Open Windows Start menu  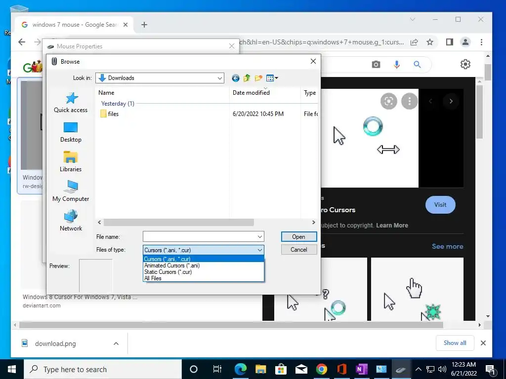(x=12, y=369)
